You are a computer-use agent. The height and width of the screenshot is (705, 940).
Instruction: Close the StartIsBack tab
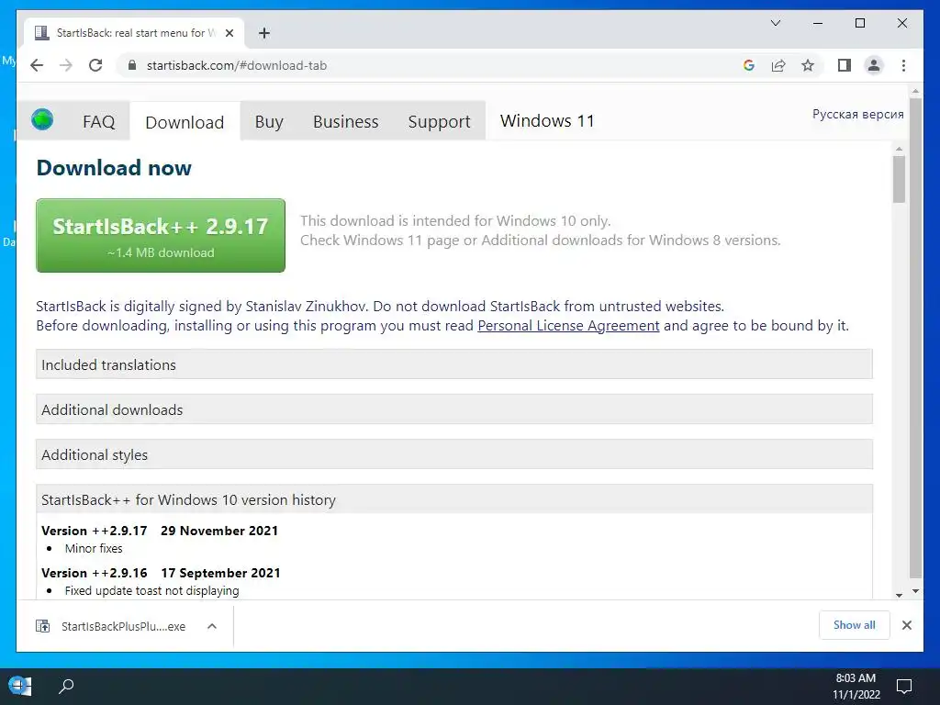229,33
